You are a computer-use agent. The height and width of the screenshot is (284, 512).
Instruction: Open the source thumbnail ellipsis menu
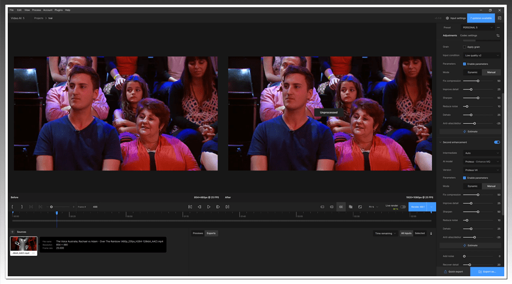pyautogui.click(x=33, y=253)
